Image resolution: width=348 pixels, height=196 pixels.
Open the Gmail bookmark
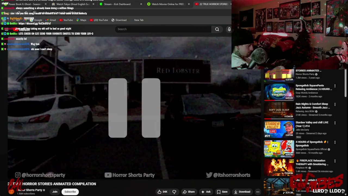coord(50,20)
